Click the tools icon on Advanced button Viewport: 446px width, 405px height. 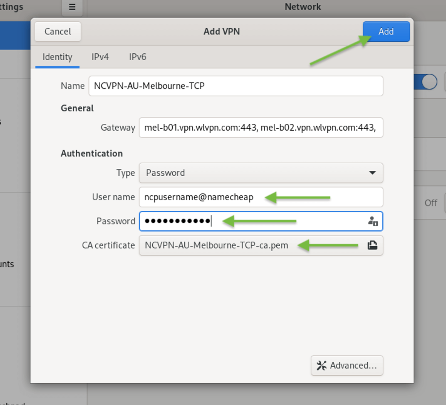(321, 366)
